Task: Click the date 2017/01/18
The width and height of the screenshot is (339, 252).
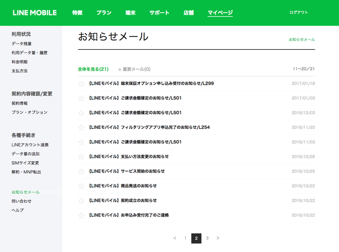Action: coord(303,84)
